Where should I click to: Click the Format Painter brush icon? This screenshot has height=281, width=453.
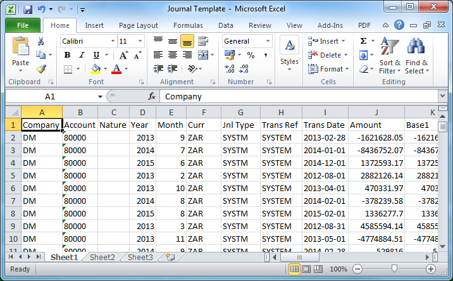[x=41, y=69]
